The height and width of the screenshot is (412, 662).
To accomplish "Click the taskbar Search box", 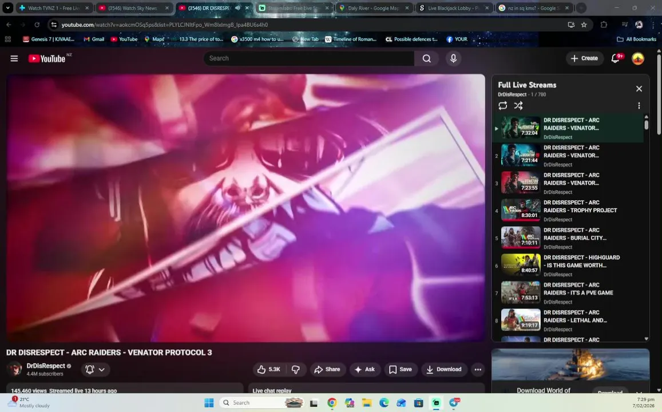I will coord(261,403).
